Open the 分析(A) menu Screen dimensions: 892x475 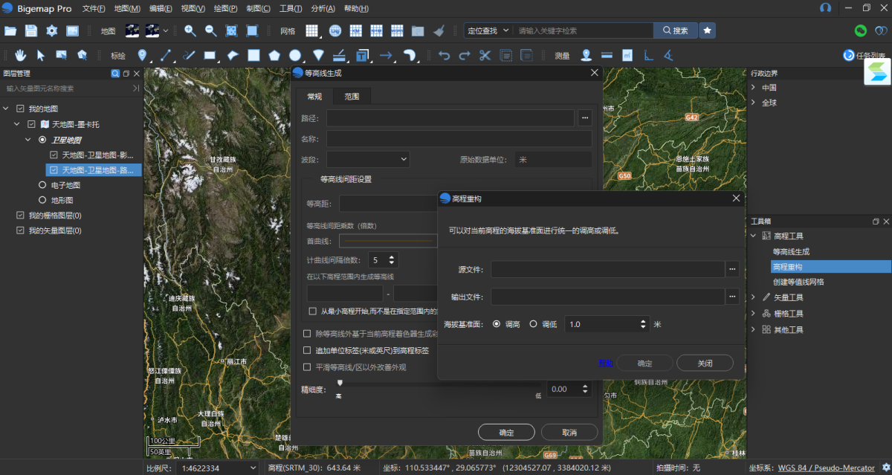click(323, 8)
